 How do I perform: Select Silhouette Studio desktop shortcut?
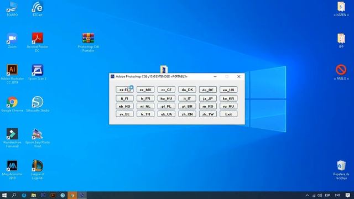(x=38, y=104)
